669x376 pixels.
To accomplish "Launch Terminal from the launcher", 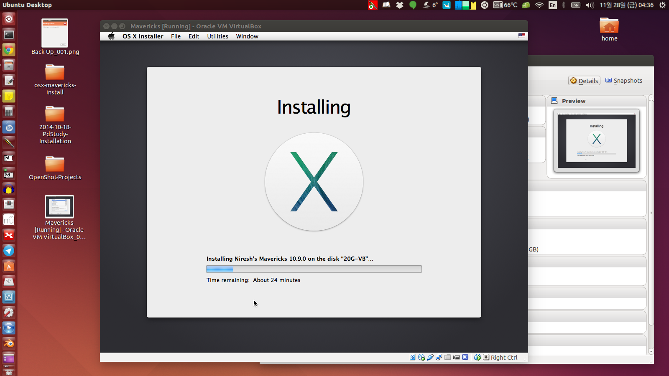I will [9, 35].
